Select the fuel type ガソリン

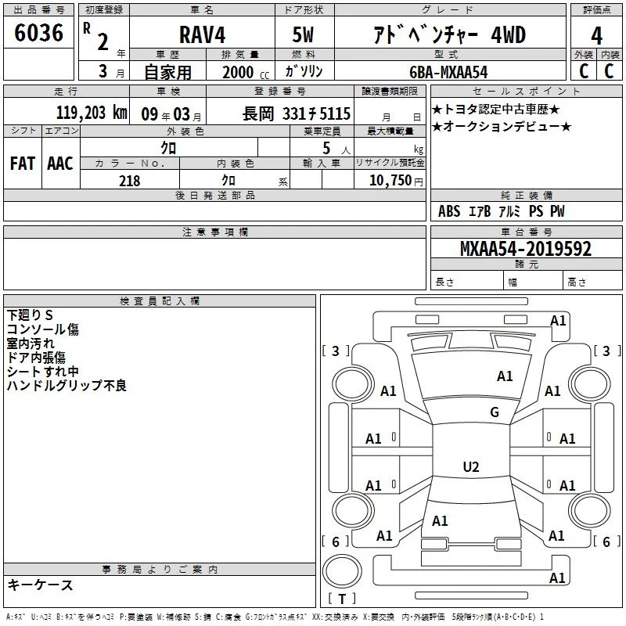tap(304, 71)
